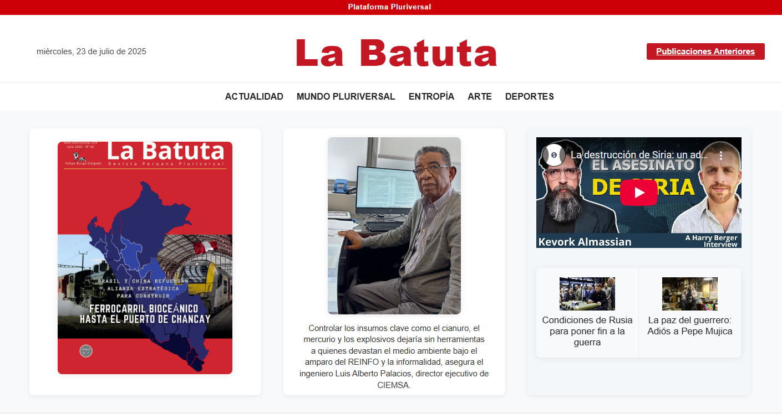
Task: Click the La Batuta site logo
Action: tap(397, 53)
